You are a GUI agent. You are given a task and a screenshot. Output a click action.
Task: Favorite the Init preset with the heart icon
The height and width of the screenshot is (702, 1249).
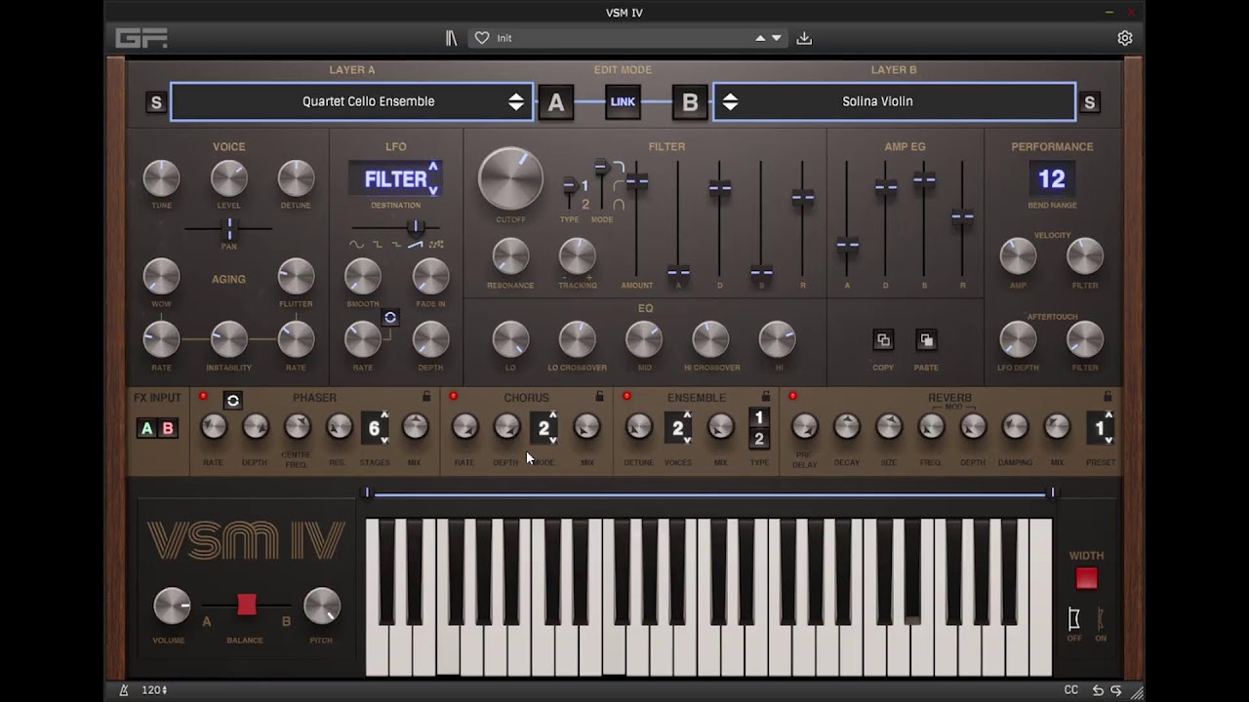pos(481,38)
